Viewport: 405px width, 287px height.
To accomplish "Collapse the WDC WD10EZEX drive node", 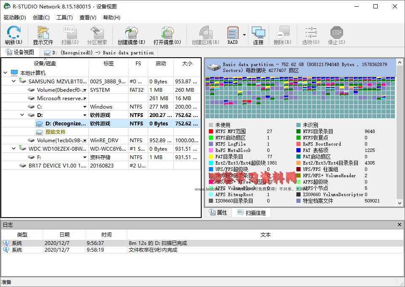I will pos(14,149).
